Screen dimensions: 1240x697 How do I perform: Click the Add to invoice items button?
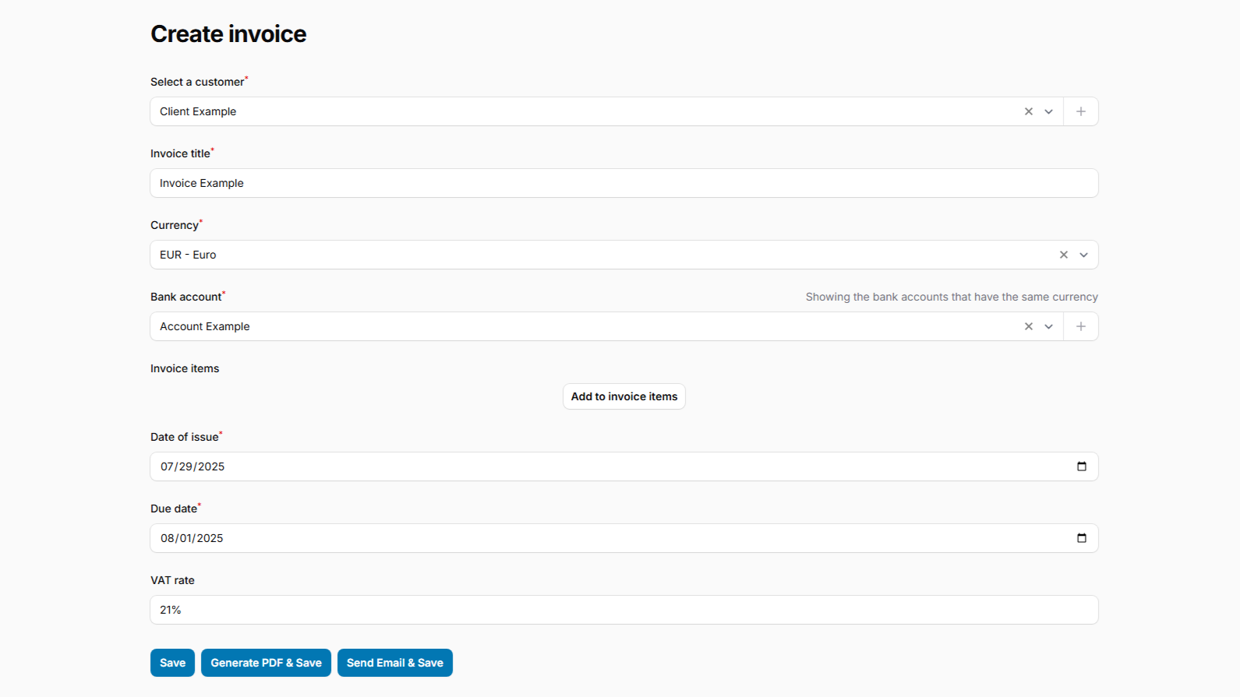tap(624, 396)
